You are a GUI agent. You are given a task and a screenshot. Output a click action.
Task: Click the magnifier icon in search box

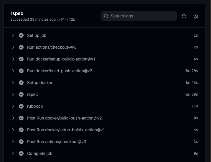106,16
